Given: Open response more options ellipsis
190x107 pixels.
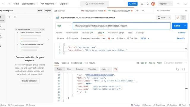Looking at the screenshot, I should [x=186, y=63].
